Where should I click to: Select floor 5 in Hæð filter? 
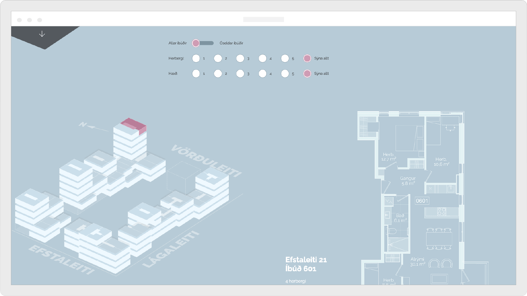[x=285, y=74]
